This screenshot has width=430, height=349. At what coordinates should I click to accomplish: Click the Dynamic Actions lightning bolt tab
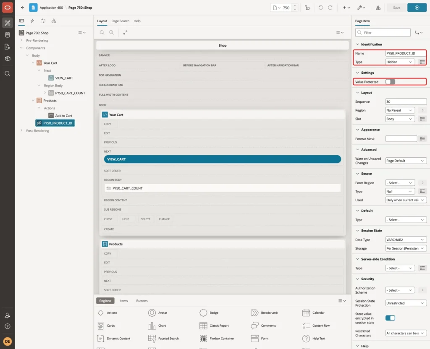click(x=32, y=21)
